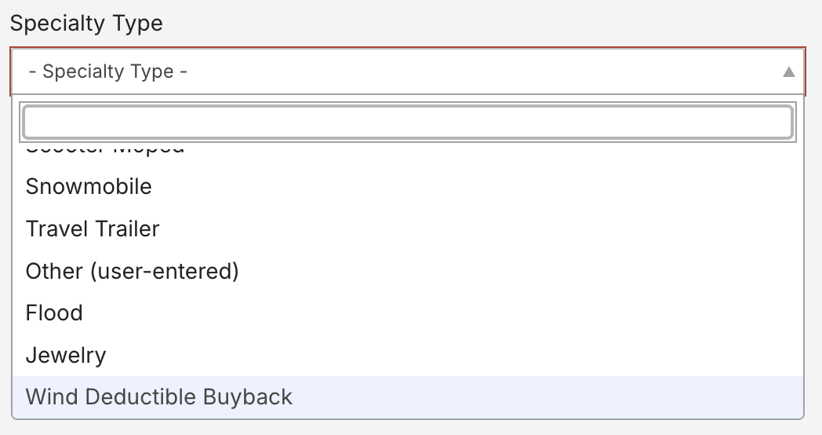The height and width of the screenshot is (435, 822).
Task: Choose the Jewelry option
Action: click(x=66, y=356)
